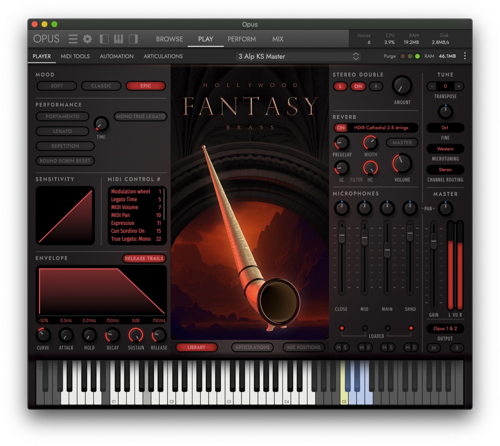This screenshot has height=446, width=500.
Task: Open the MIDI Tools tab
Action: (x=75, y=56)
